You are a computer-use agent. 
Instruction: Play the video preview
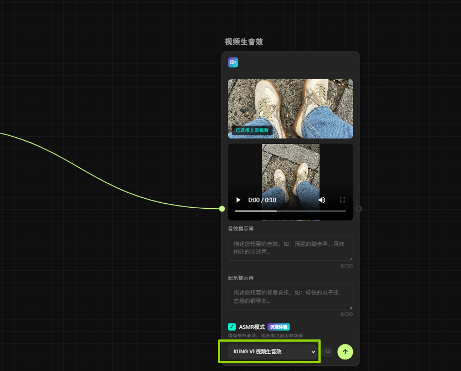click(239, 200)
